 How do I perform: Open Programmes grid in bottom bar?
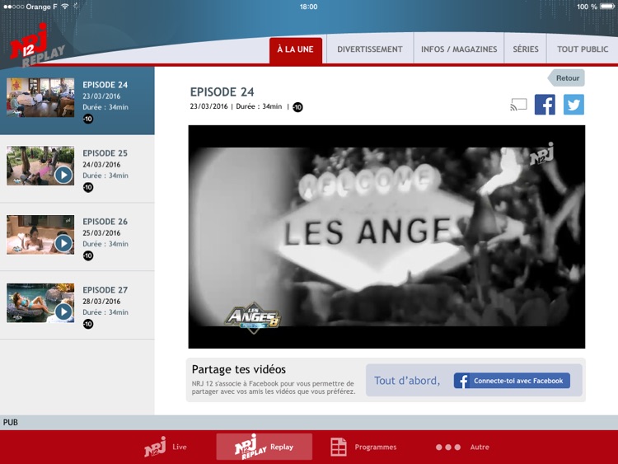[363, 447]
